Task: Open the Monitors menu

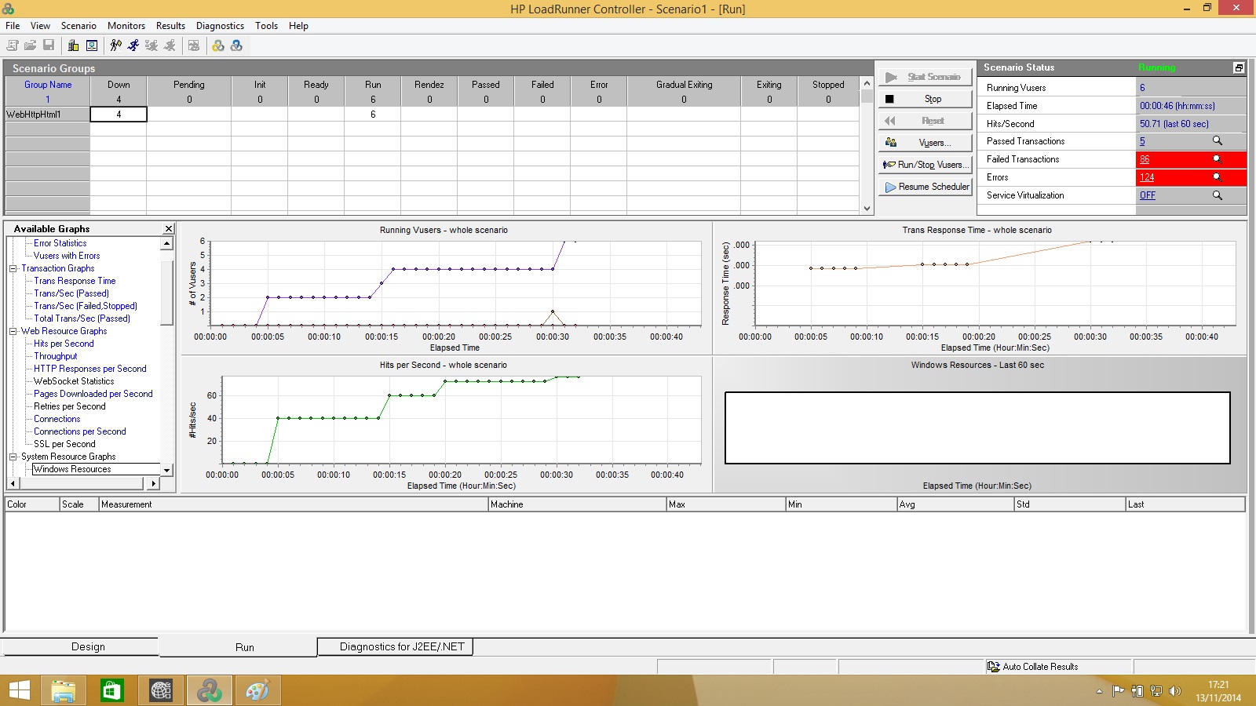Action: pos(126,25)
